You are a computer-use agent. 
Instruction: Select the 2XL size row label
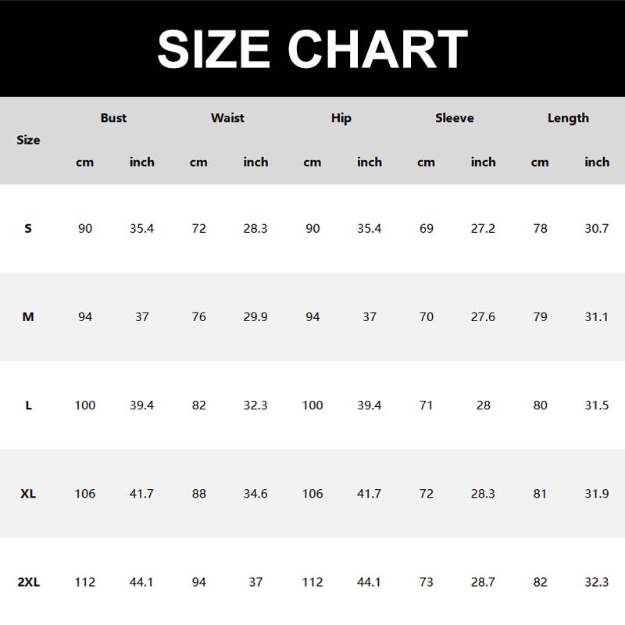point(28,582)
